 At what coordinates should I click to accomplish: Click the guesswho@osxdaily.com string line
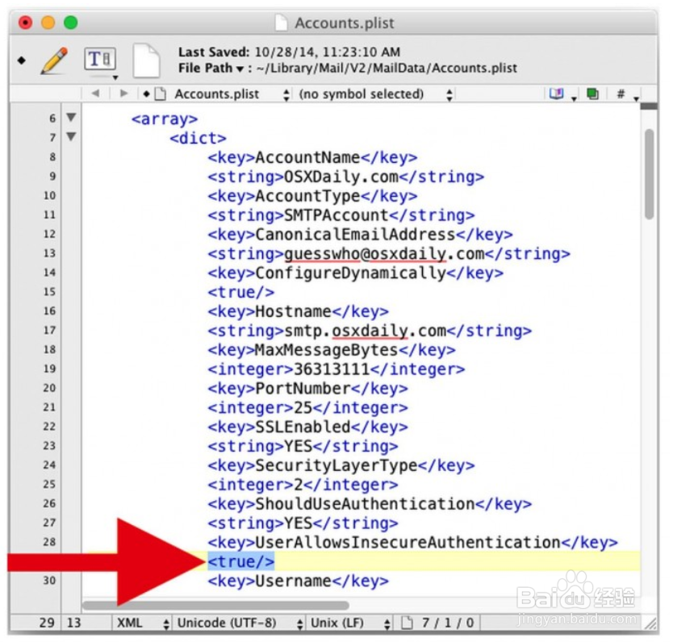coord(389,254)
